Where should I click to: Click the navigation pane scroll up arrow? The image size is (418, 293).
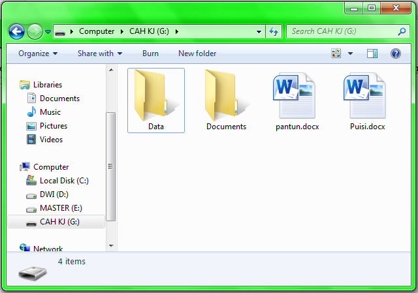tap(111, 70)
